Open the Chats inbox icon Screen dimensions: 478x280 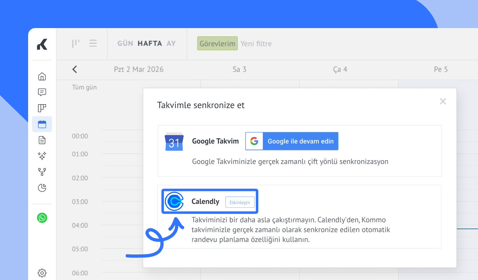[x=42, y=92]
